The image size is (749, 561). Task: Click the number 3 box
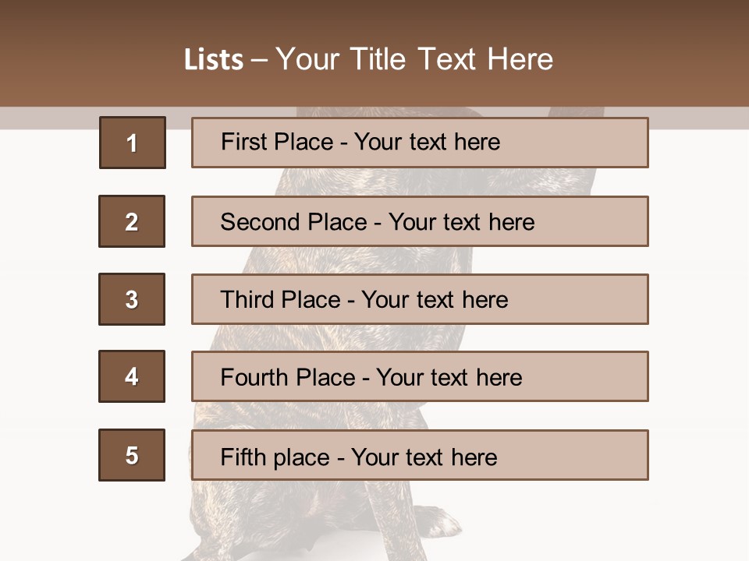(132, 299)
